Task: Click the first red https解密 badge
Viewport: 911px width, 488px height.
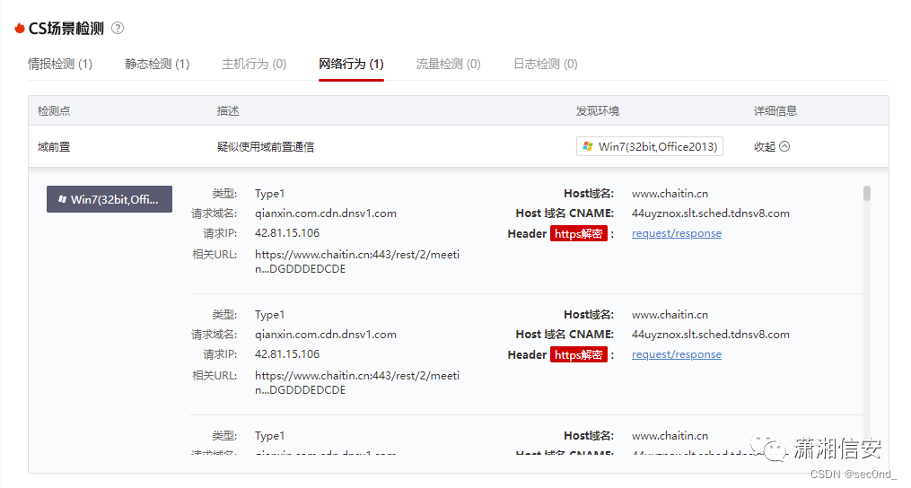Action: tap(579, 233)
